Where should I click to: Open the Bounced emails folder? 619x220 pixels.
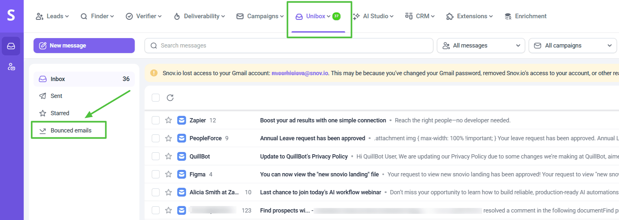point(71,131)
